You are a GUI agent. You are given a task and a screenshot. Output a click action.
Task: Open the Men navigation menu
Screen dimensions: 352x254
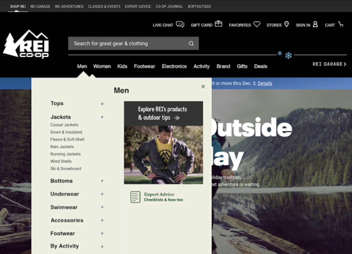(82, 66)
